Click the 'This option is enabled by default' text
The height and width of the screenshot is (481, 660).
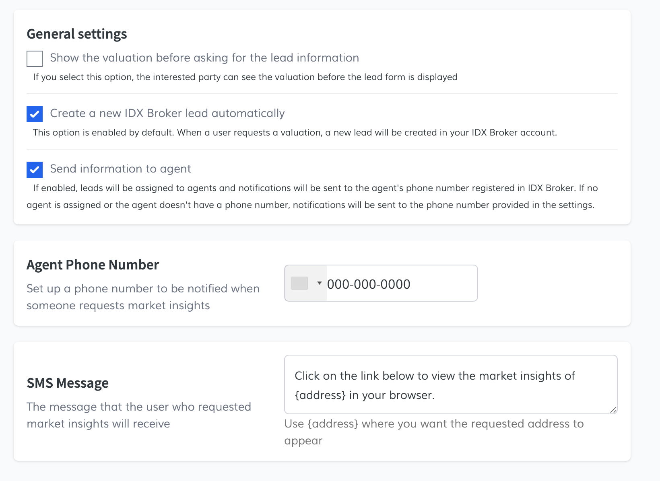(x=295, y=133)
